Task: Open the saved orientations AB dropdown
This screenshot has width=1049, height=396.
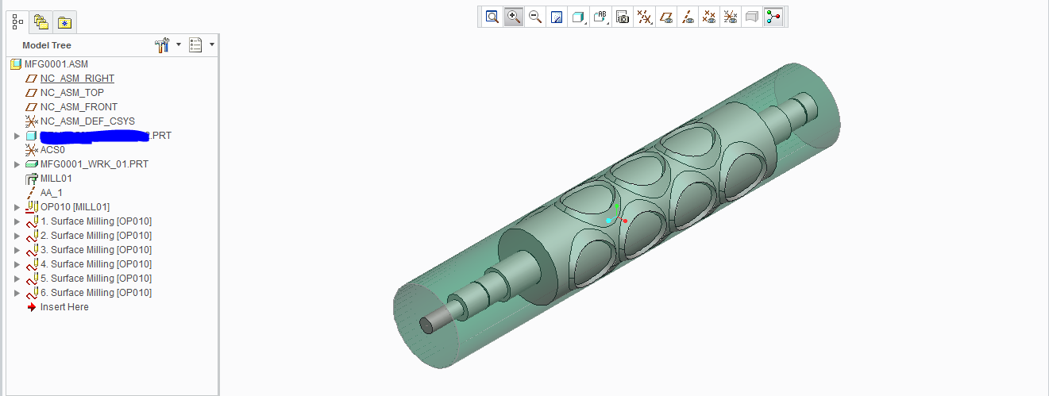Action: pyautogui.click(x=601, y=17)
